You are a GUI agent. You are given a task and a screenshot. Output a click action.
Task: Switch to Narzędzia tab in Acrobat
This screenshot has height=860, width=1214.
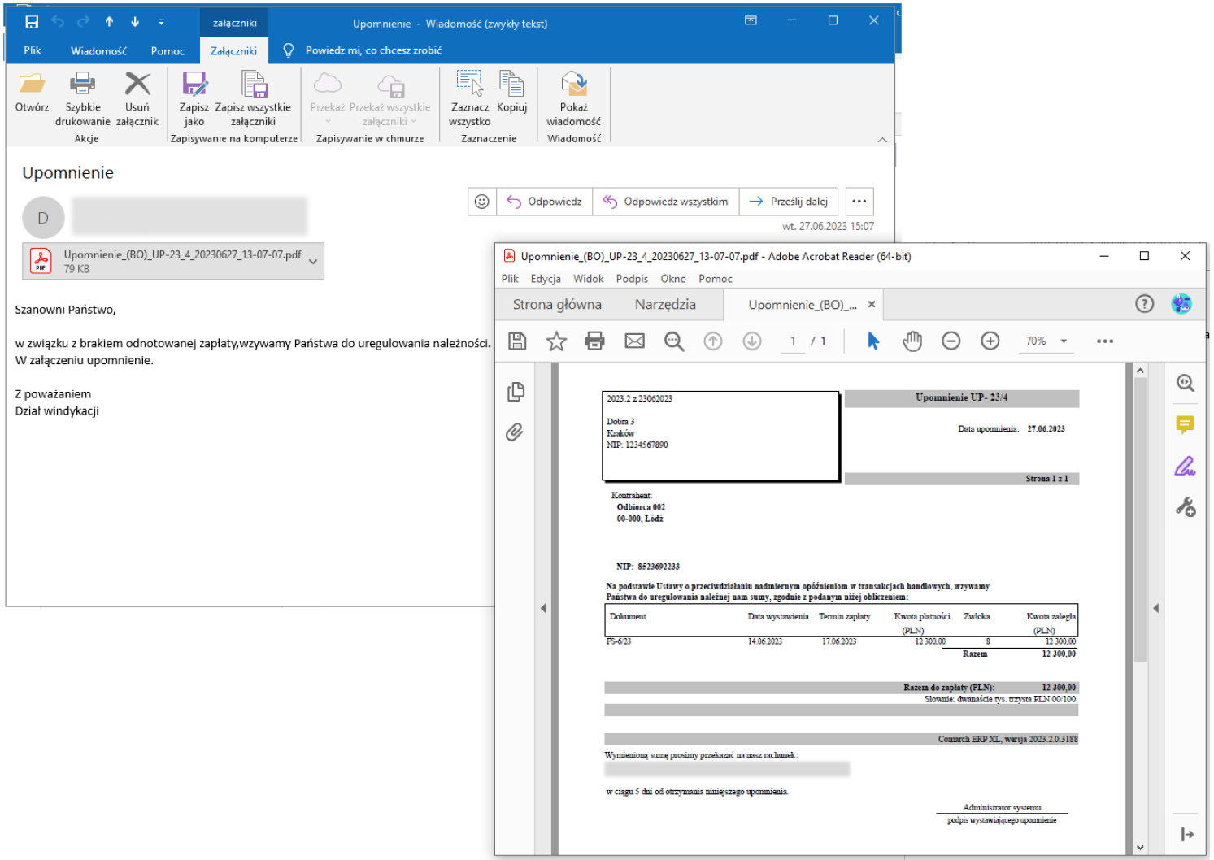tap(665, 305)
